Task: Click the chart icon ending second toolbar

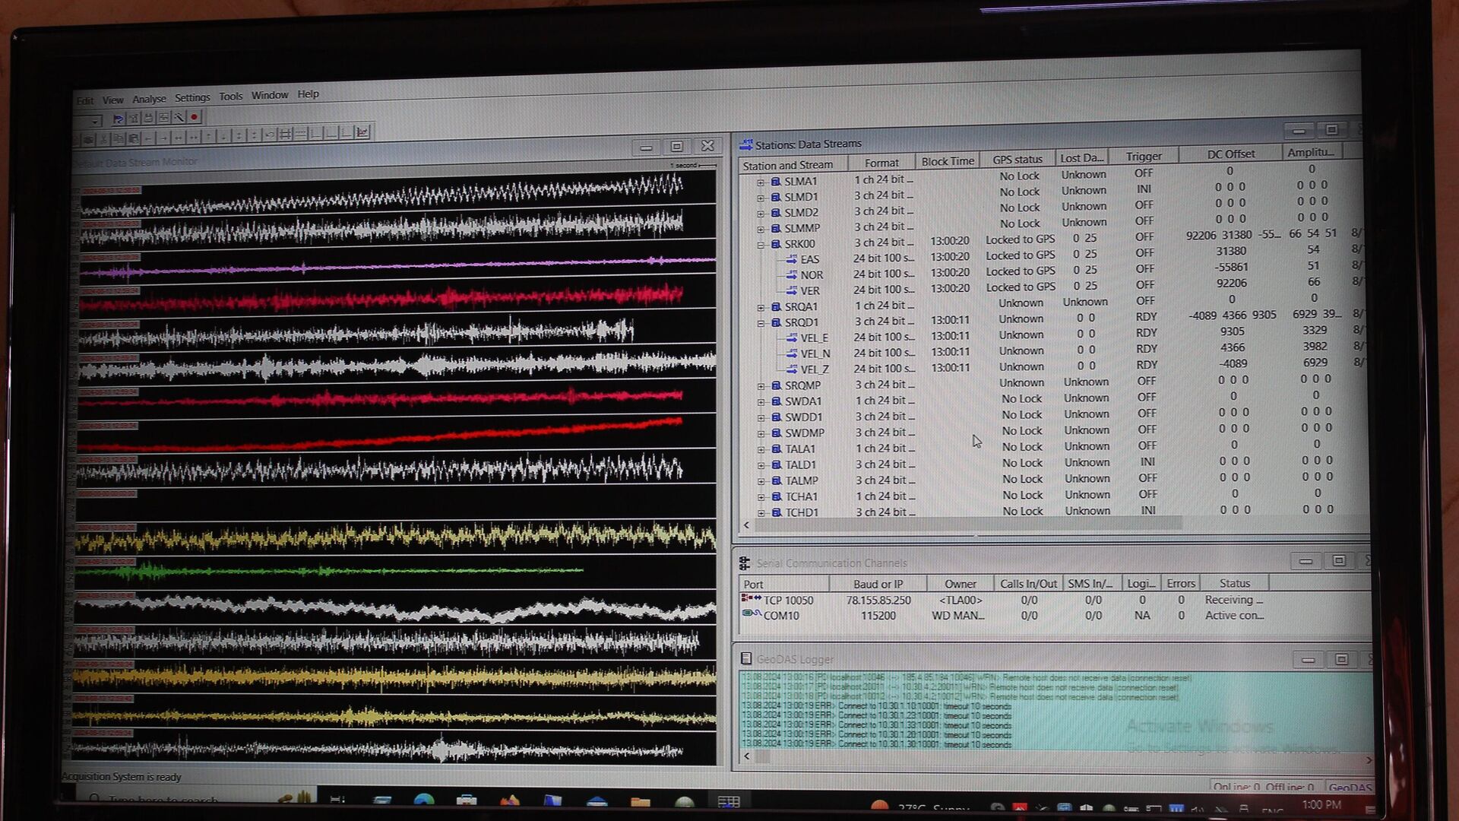Action: point(362,132)
